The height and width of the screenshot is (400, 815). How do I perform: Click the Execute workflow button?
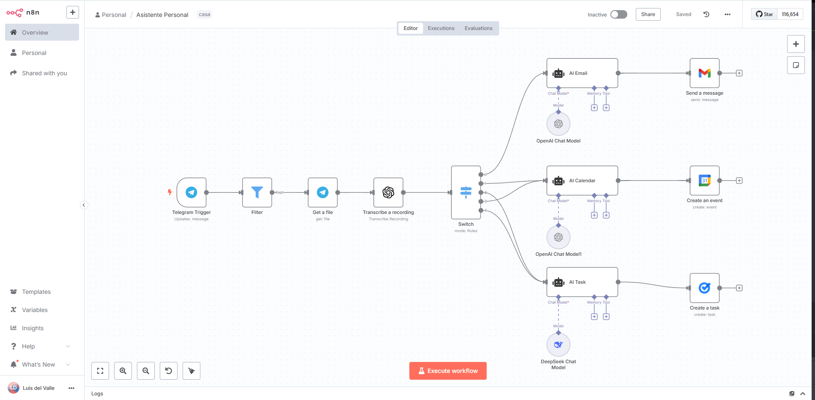coord(448,371)
